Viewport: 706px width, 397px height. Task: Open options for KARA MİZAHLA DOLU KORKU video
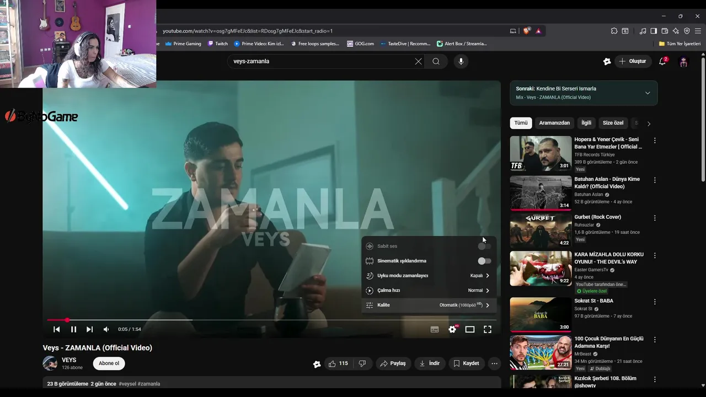(x=655, y=255)
